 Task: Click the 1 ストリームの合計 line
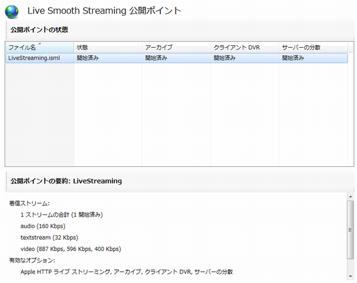[62, 214]
